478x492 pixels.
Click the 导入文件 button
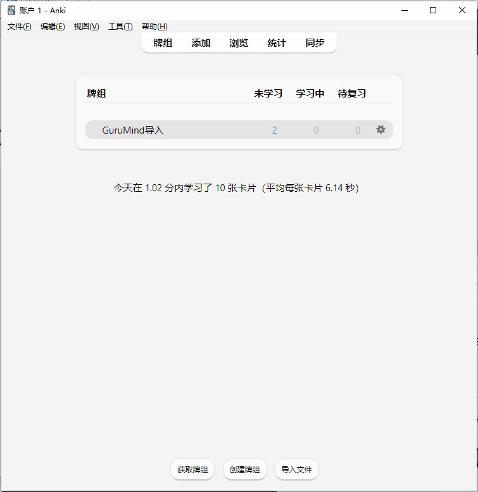297,469
